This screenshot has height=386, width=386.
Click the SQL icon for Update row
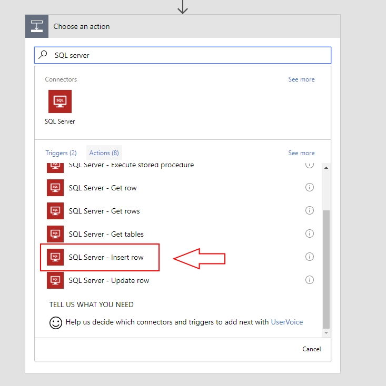(x=55, y=280)
